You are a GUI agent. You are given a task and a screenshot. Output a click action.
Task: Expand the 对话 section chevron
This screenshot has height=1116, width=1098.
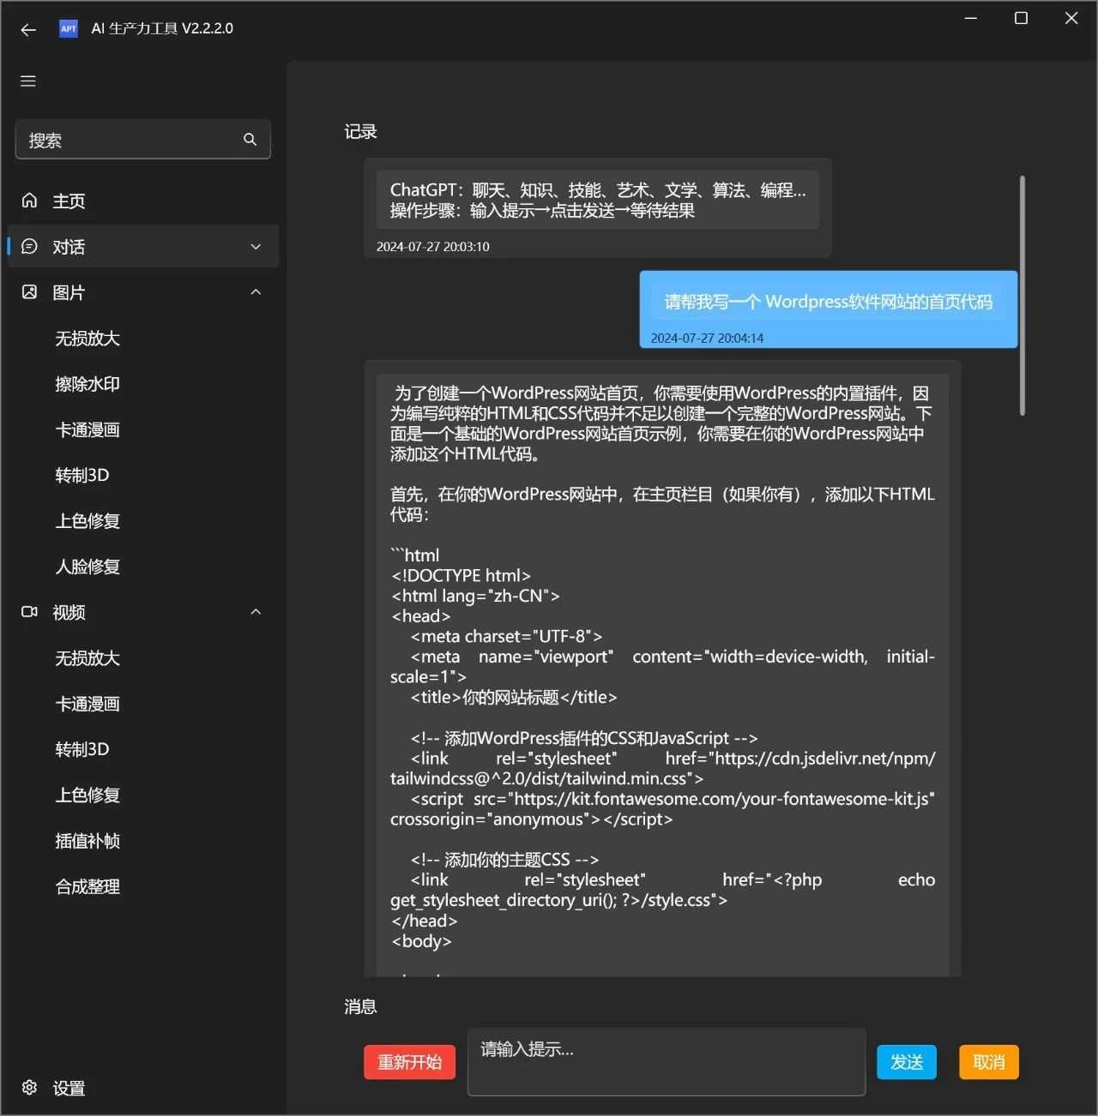pos(256,247)
